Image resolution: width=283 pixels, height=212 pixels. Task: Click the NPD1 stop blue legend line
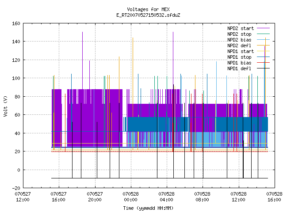[263, 57]
